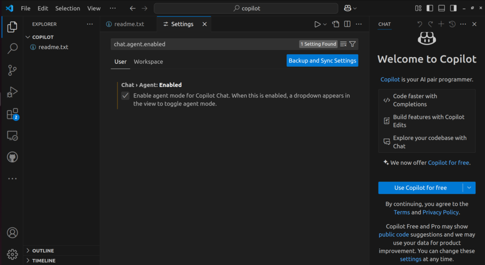
Task: Start a new chat with plus icon
Action: [441, 24]
